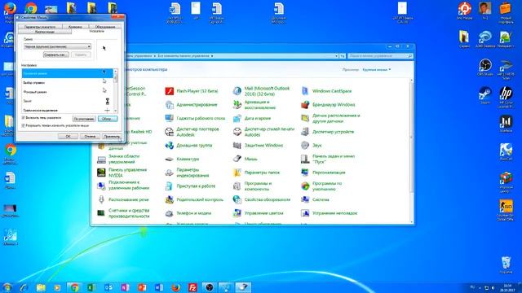Open Архивация и восстановление item

click(254, 105)
